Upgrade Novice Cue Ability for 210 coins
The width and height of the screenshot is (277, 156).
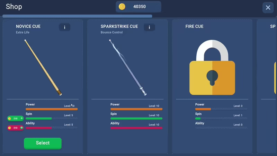[x=15, y=128]
